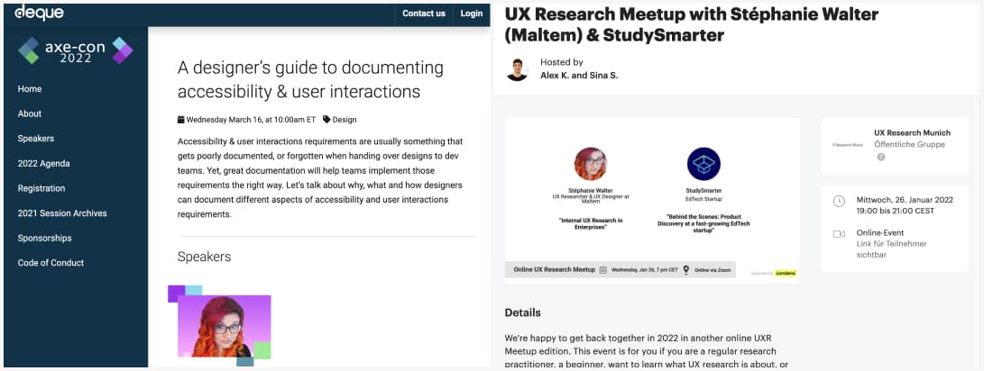
Task: Open the UX Research Meetup event banner image
Action: (x=651, y=200)
